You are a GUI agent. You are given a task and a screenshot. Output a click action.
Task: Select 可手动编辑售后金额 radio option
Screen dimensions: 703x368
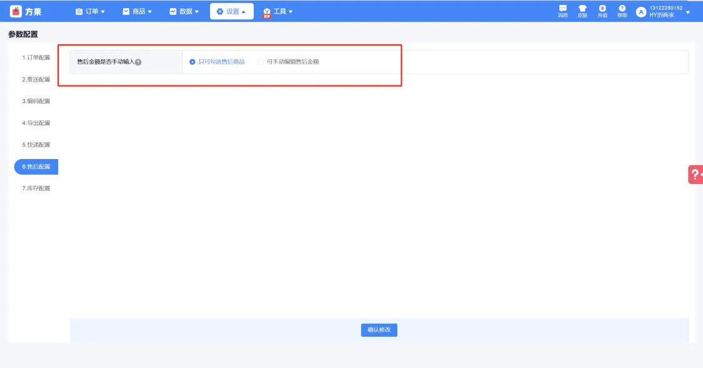(288, 62)
